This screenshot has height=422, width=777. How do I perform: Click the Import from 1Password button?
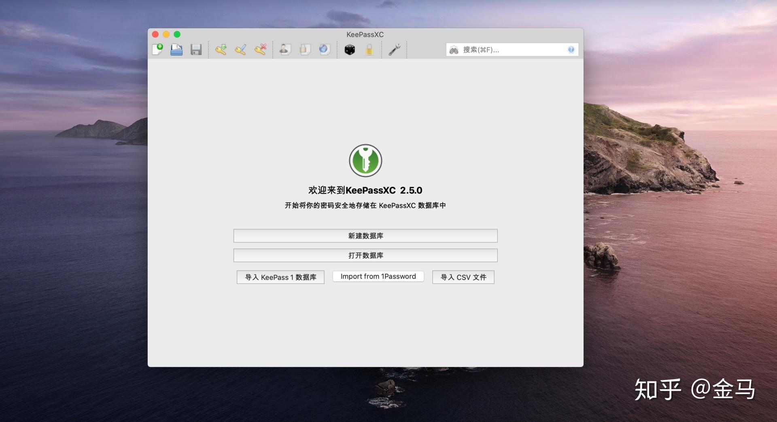point(378,276)
